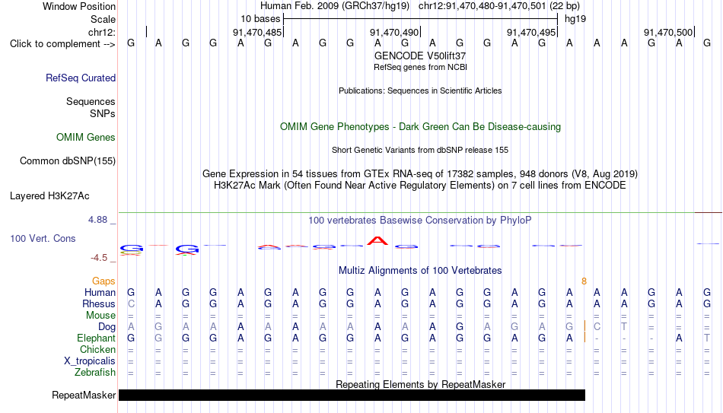The image size is (723, 413).
Task: Click the orange Gaps label
Action: pyautogui.click(x=104, y=281)
